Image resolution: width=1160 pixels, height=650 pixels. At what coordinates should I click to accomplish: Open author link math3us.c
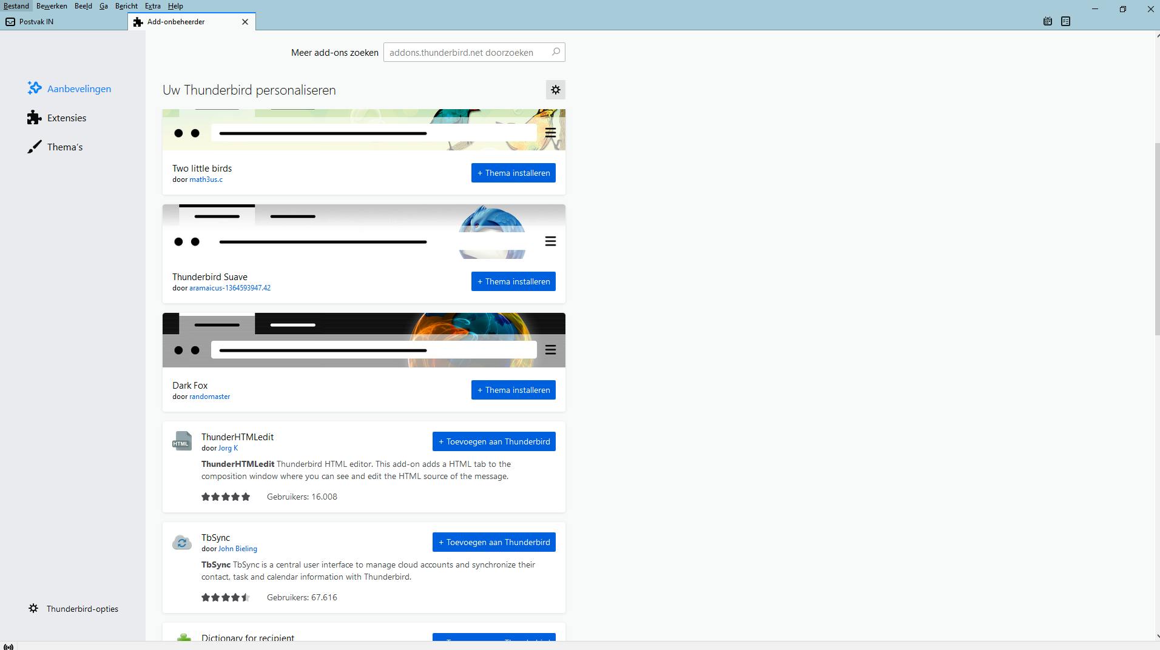(206, 179)
